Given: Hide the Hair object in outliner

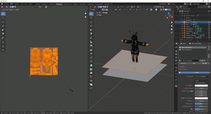Looking at the screenshot, I should (209, 24).
